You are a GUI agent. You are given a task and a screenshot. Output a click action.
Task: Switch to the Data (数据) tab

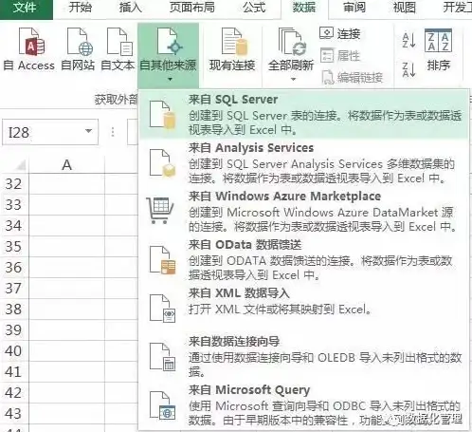pos(304,8)
